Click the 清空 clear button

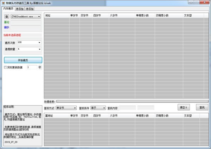coord(184,107)
